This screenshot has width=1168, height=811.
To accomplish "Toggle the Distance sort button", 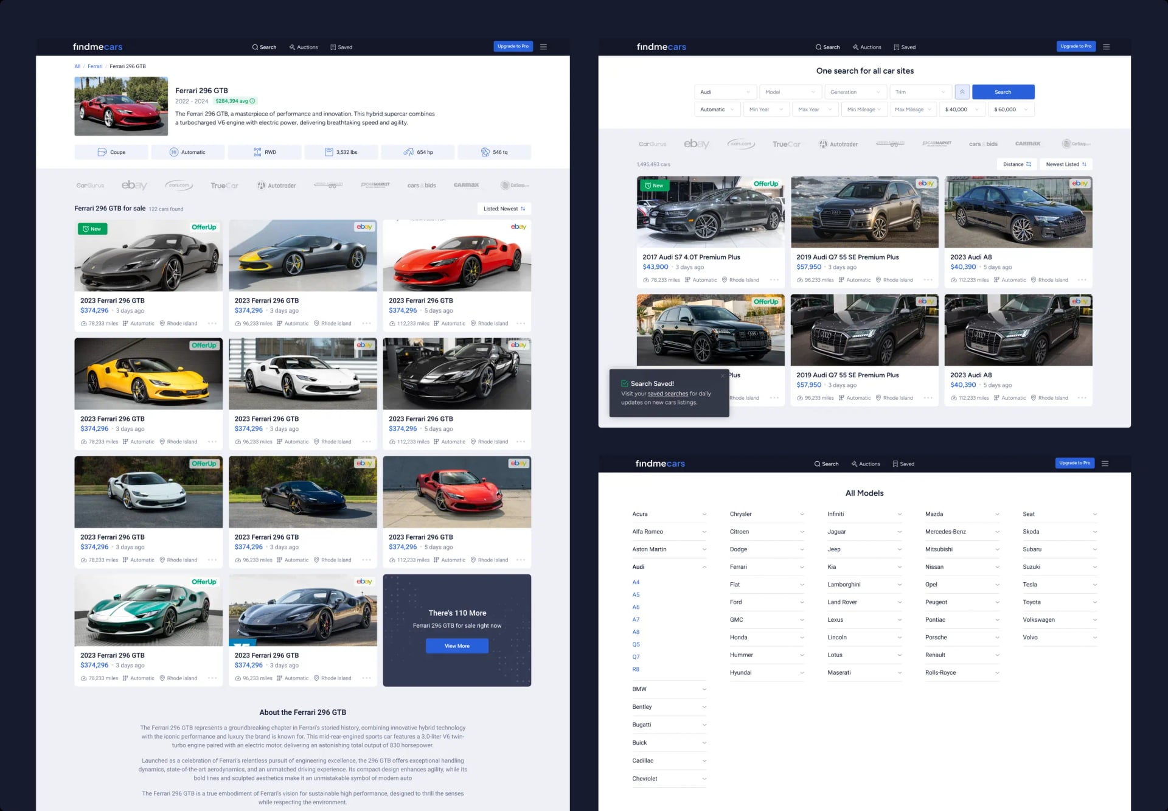I will pyautogui.click(x=1016, y=164).
